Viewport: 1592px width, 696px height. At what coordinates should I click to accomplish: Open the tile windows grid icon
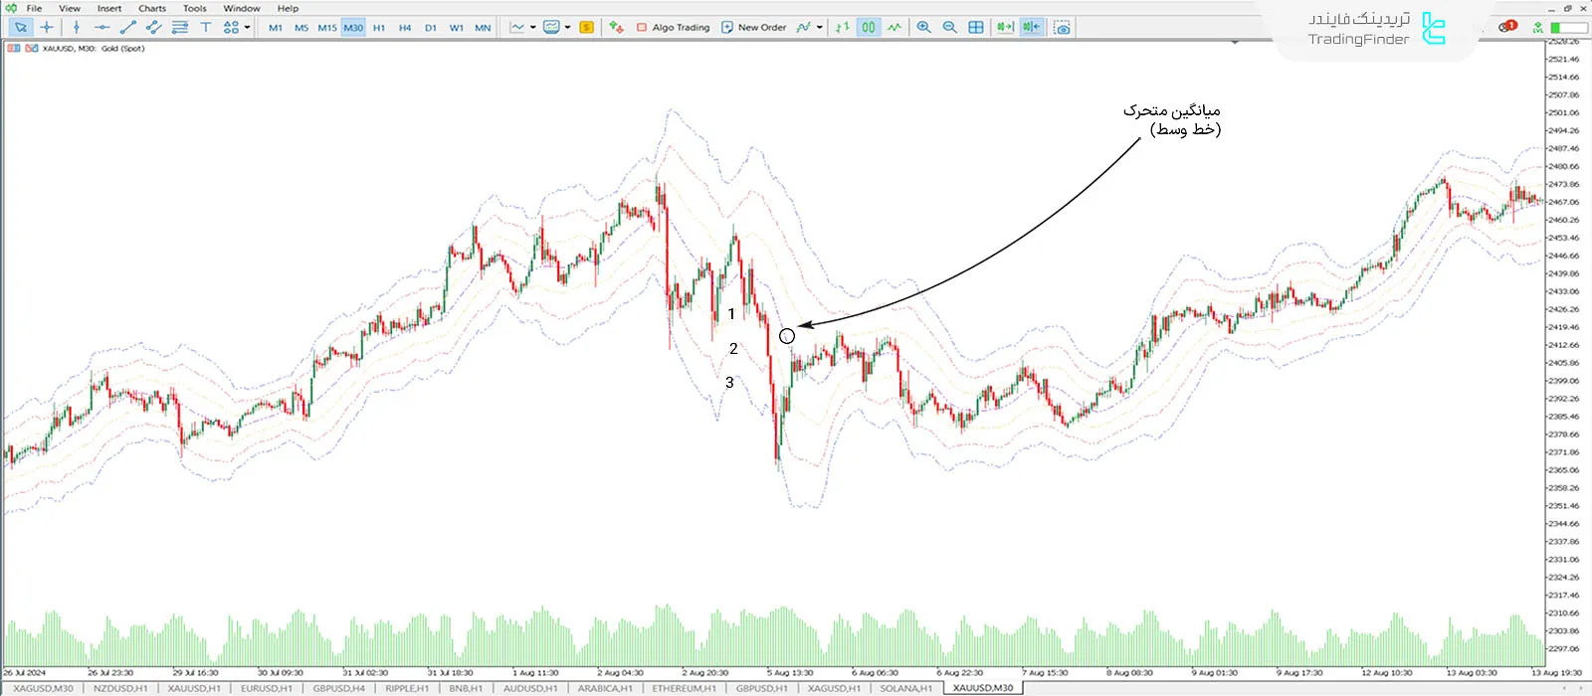tap(976, 27)
